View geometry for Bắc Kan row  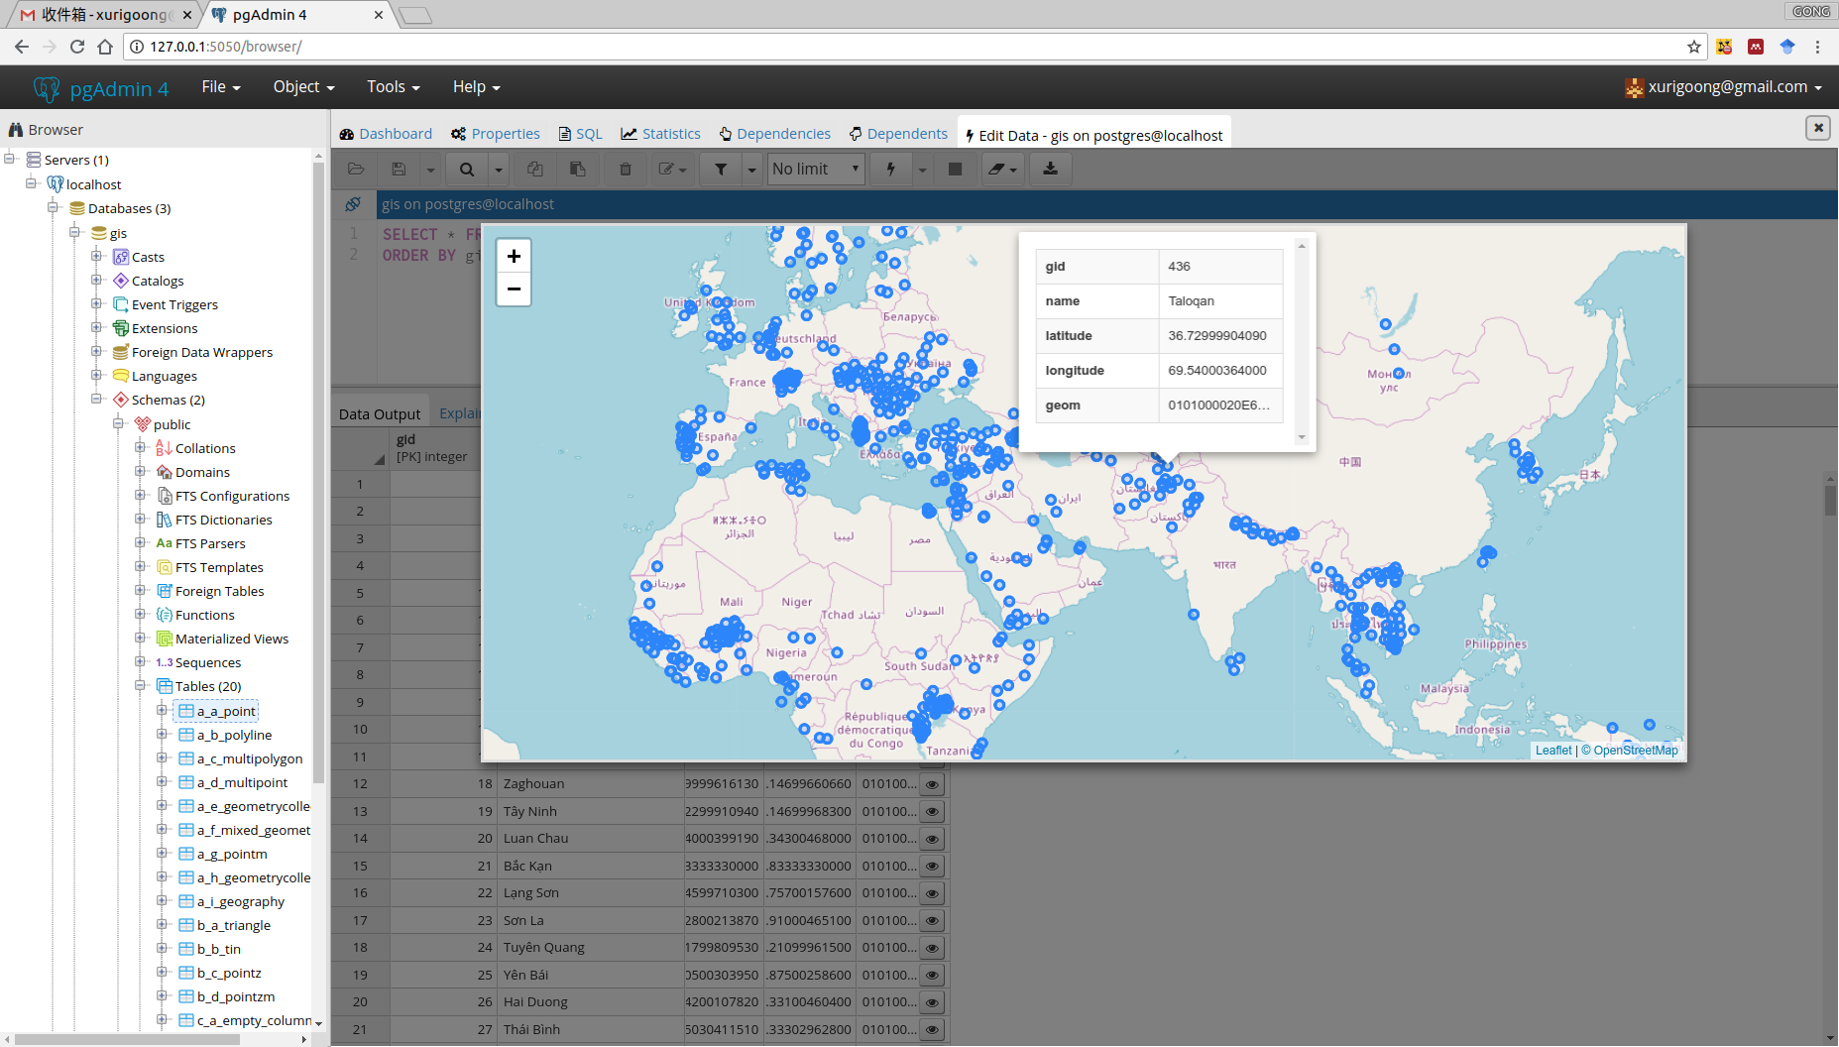coord(932,867)
